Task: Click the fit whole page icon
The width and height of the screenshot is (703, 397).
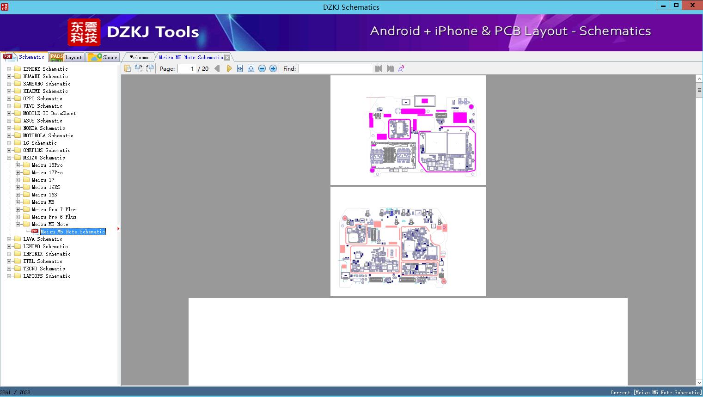Action: [x=251, y=68]
